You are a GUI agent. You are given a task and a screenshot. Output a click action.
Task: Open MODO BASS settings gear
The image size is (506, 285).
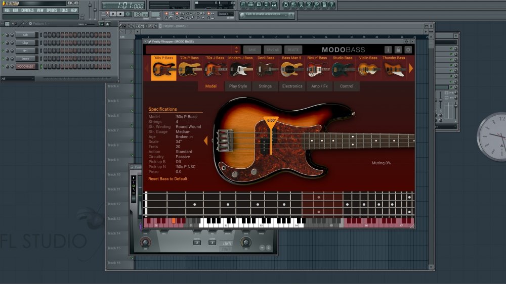(408, 50)
